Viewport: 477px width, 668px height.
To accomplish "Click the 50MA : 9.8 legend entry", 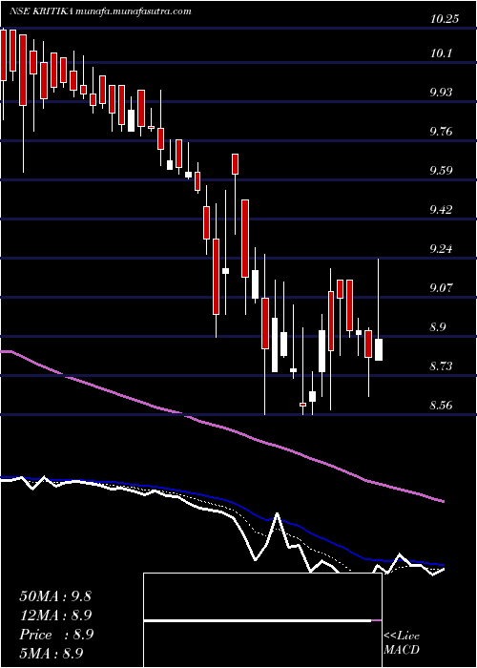I will (55, 596).
